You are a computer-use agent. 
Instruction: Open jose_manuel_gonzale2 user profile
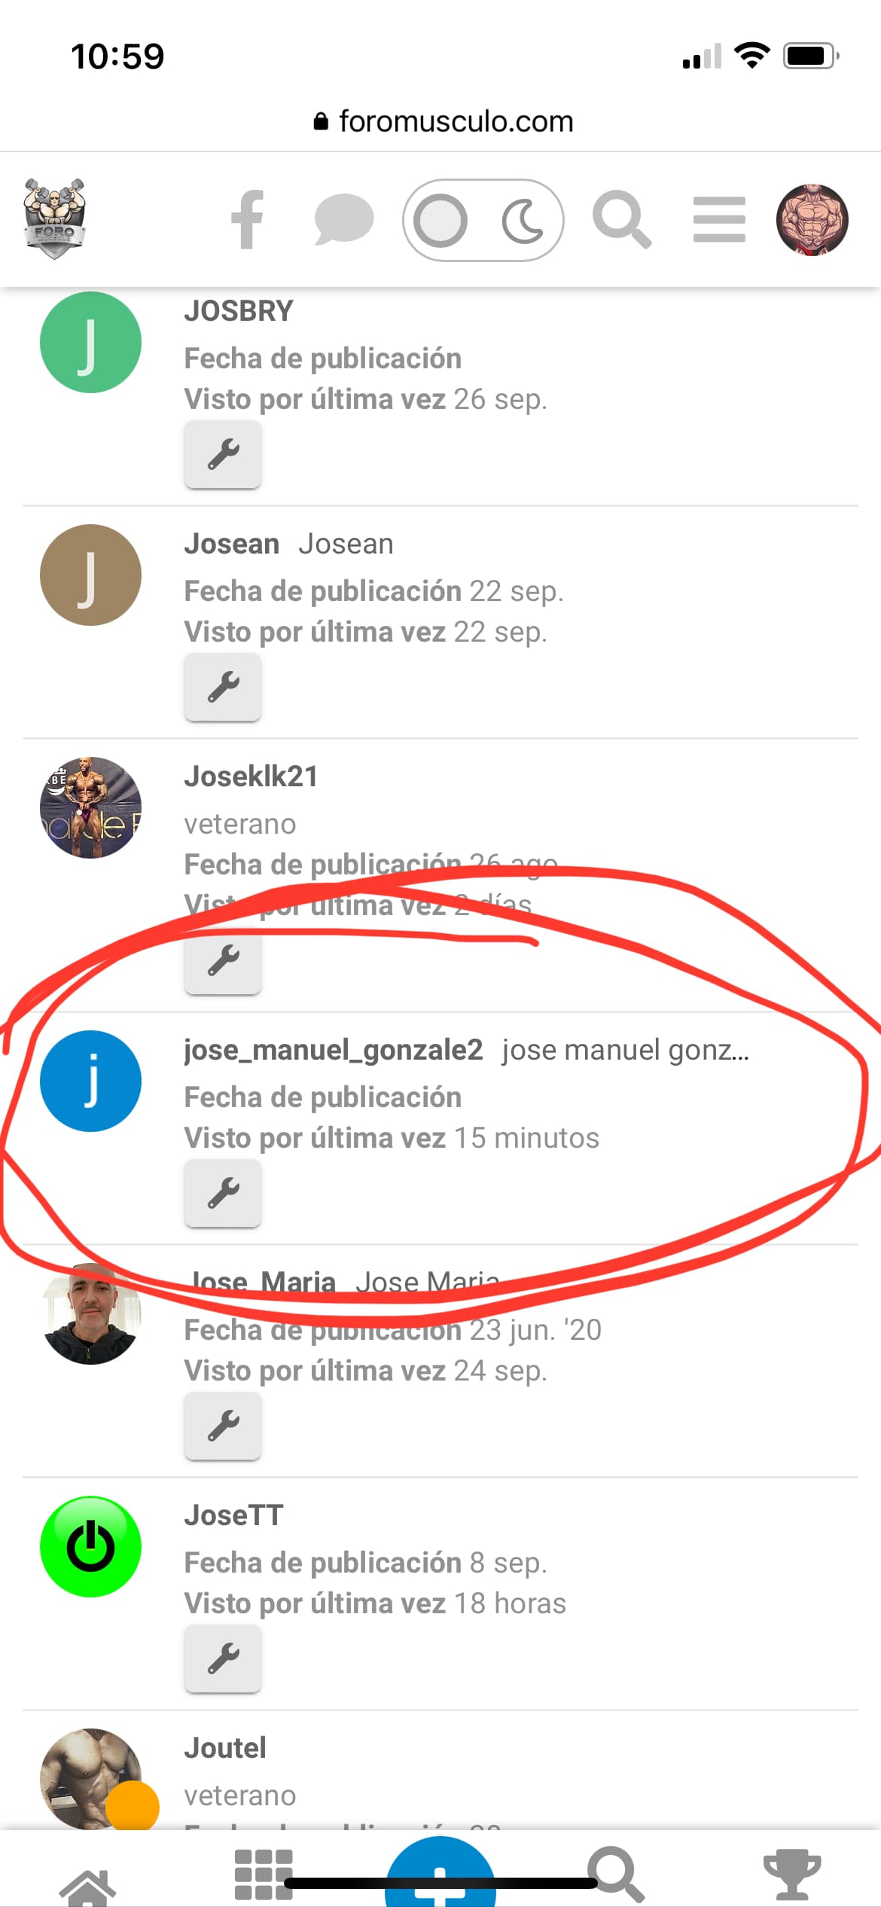point(333,1050)
